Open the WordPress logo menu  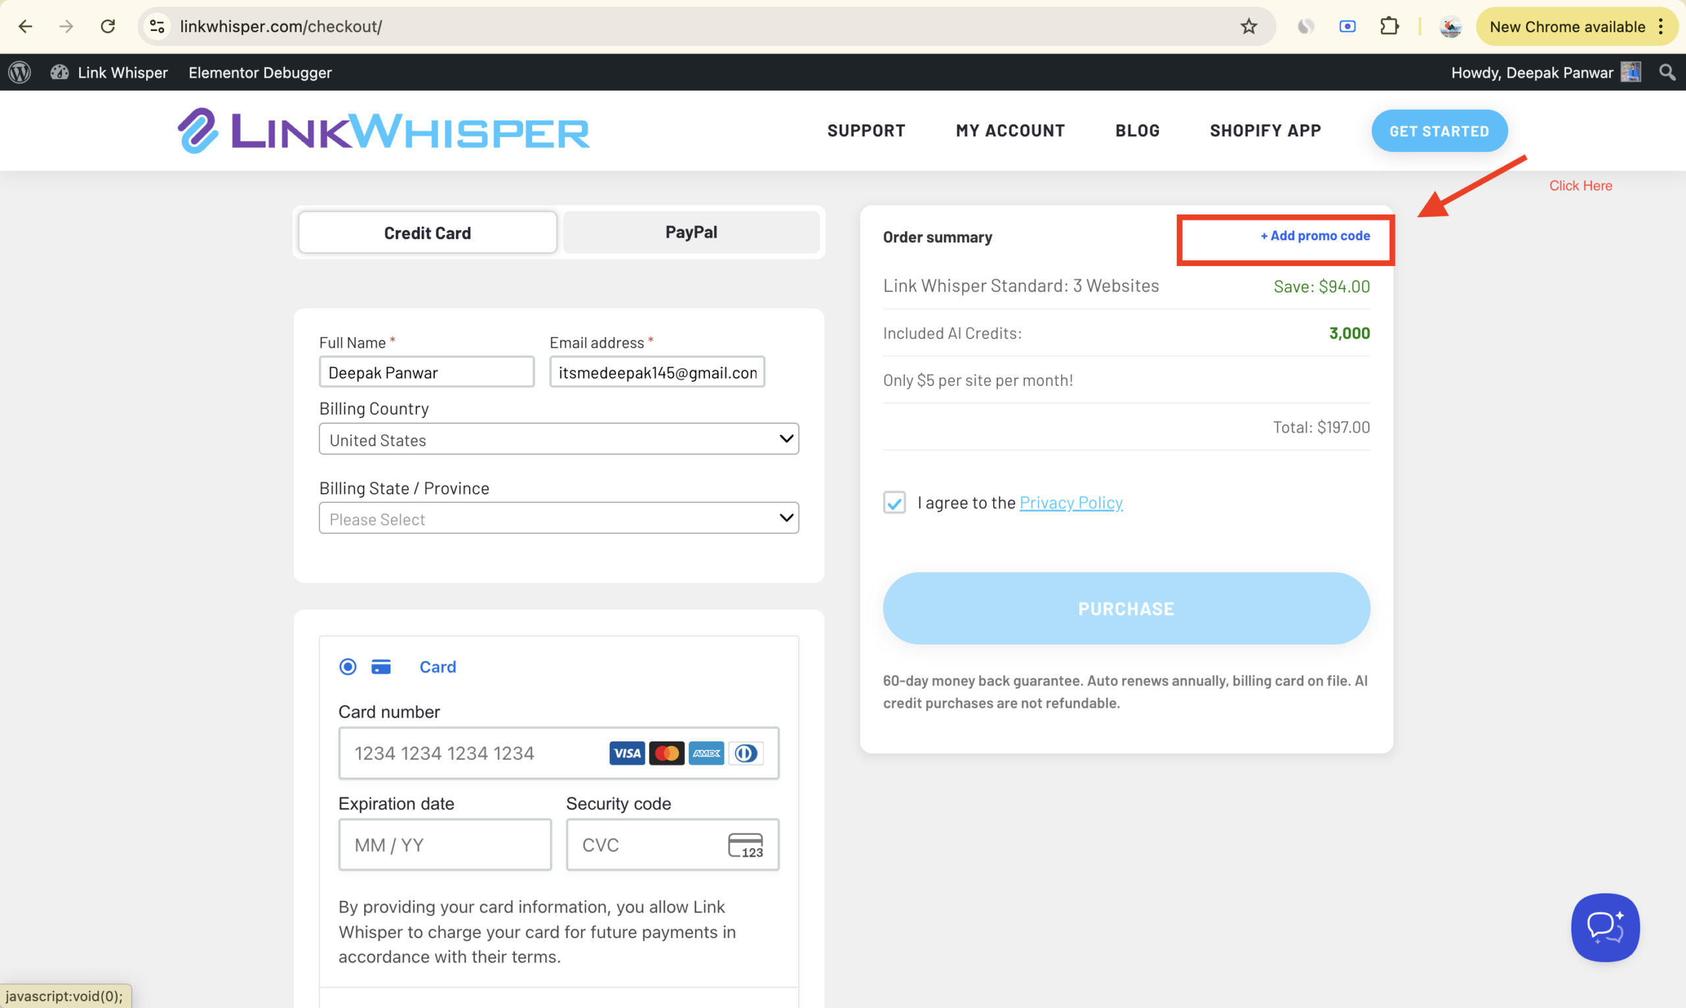coord(20,72)
